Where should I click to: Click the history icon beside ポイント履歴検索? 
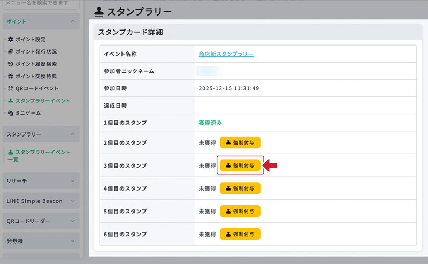[11, 64]
